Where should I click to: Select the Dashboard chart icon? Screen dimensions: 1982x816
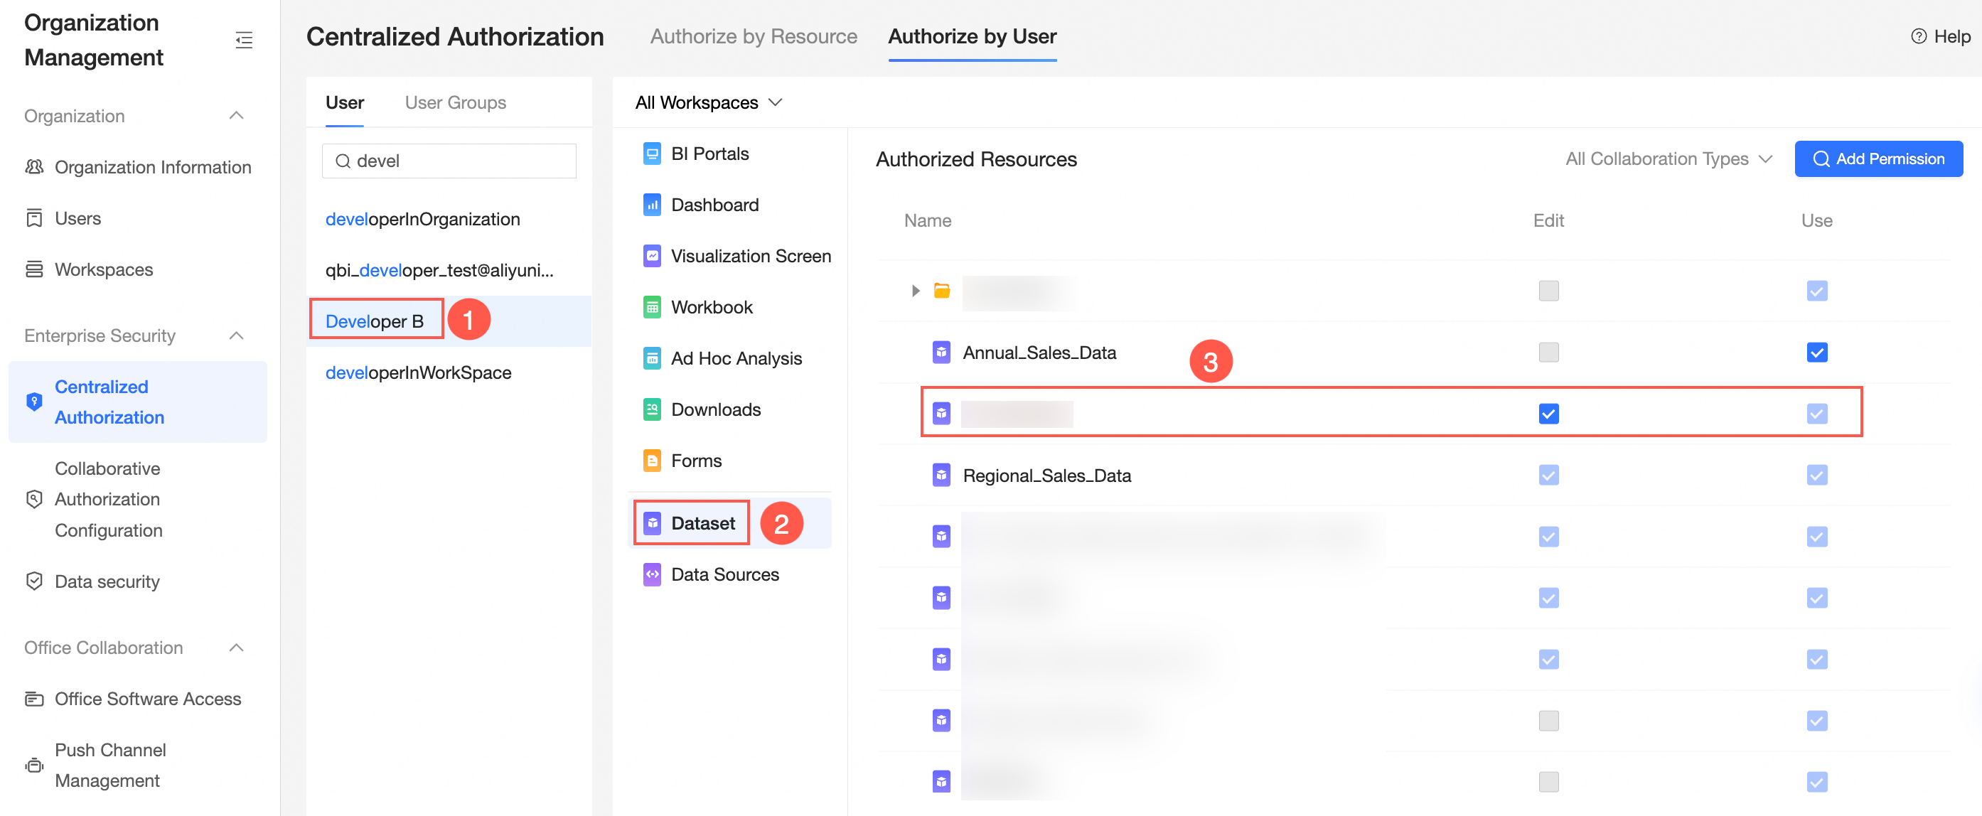(x=652, y=205)
